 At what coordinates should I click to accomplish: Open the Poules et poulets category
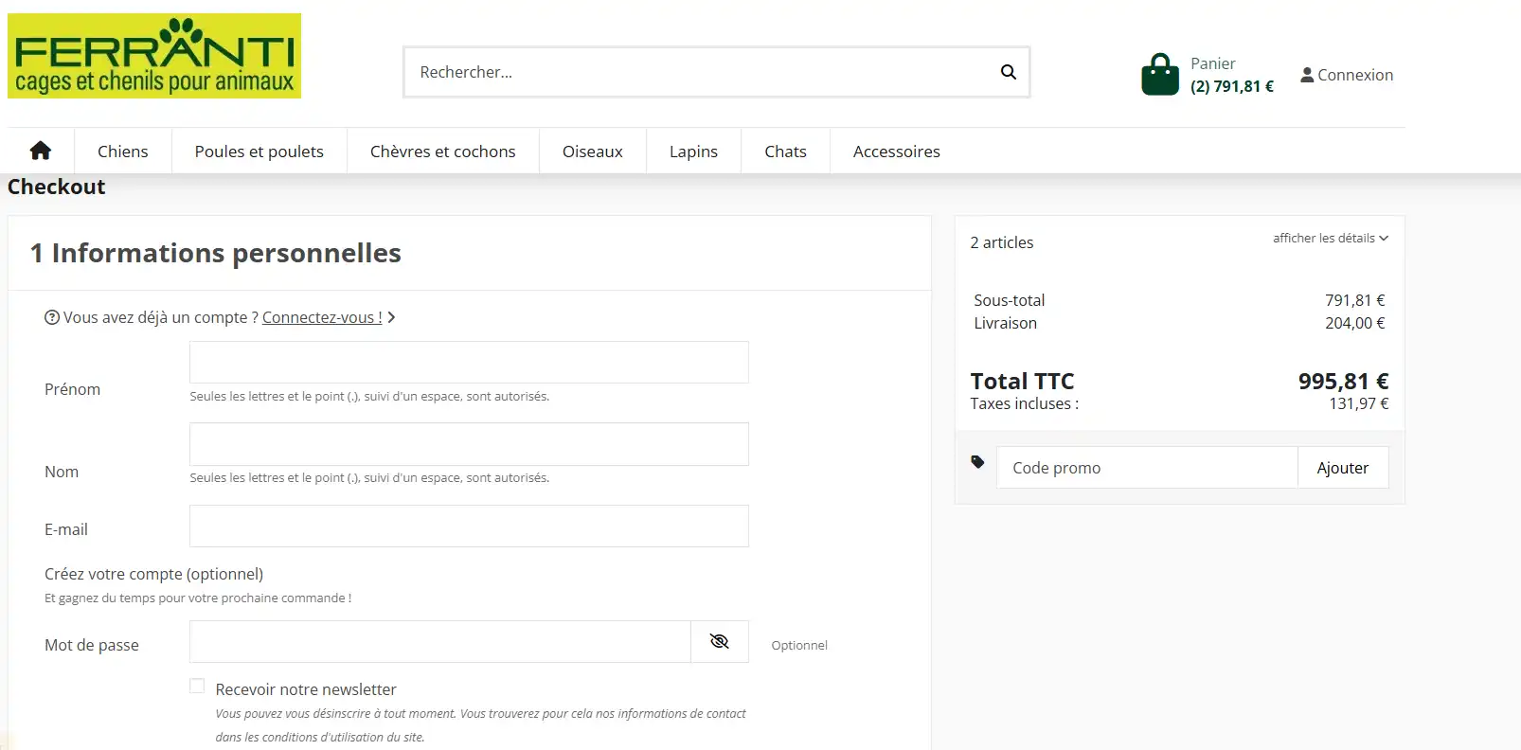[259, 152]
